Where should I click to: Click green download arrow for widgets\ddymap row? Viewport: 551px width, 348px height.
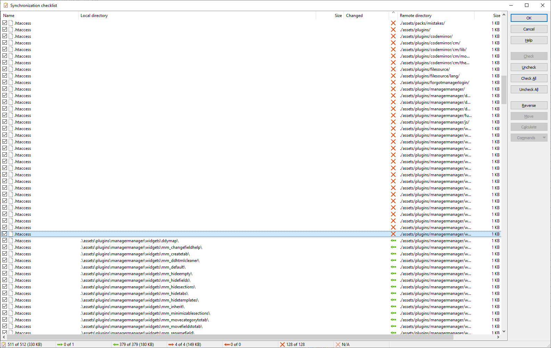[393, 241]
